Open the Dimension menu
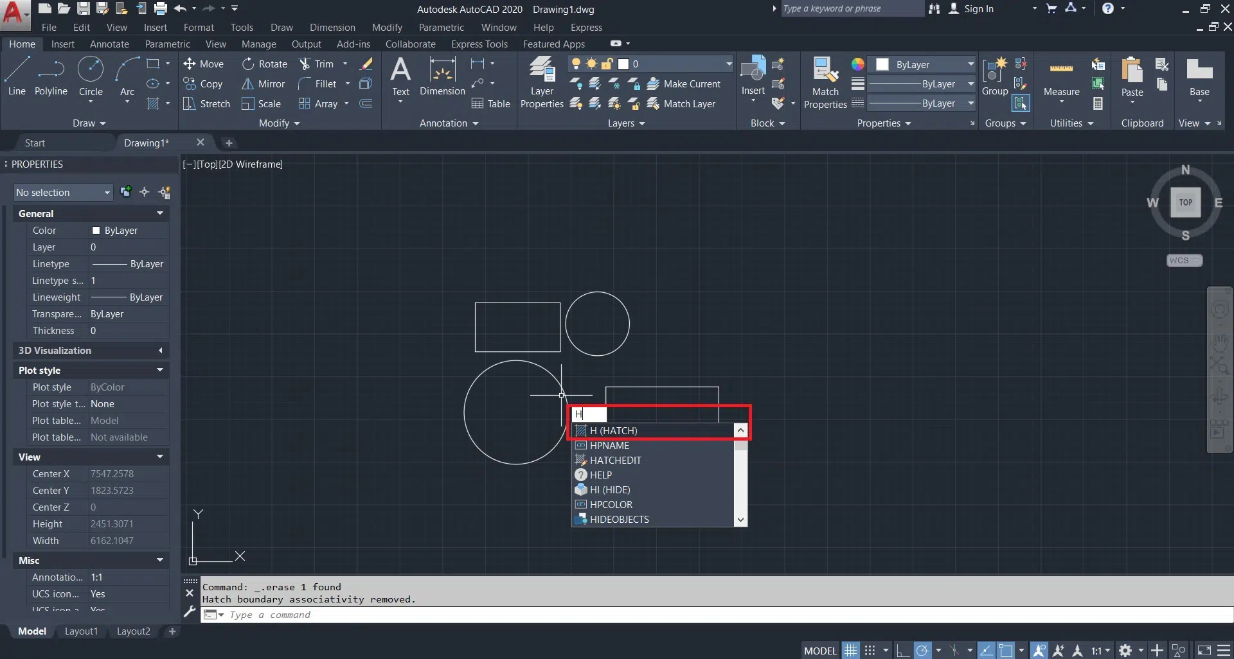This screenshot has width=1234, height=659. pyautogui.click(x=332, y=28)
